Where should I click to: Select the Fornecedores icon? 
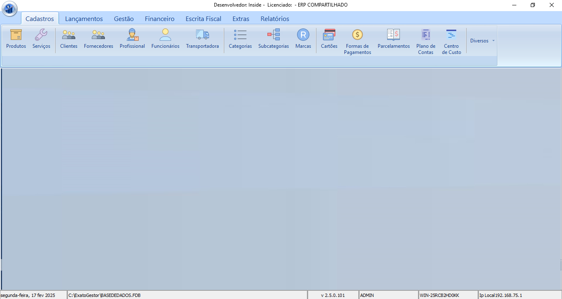98,35
